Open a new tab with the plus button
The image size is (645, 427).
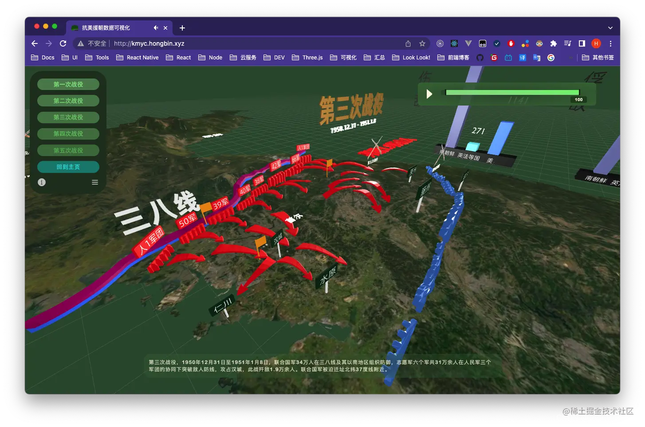click(182, 28)
